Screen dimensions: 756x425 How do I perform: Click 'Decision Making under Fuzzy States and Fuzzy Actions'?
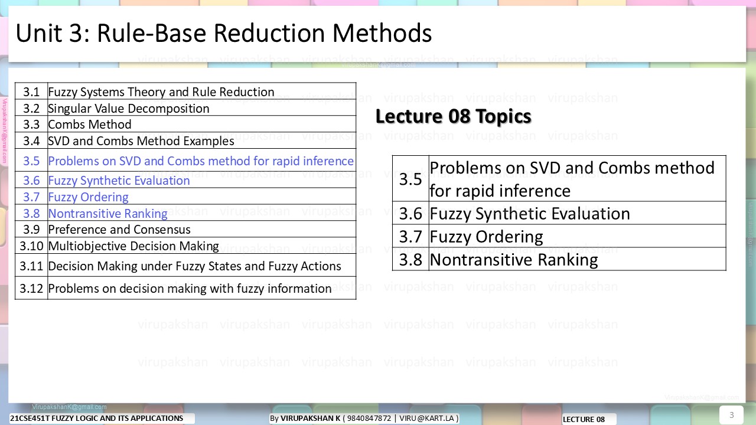coord(194,266)
